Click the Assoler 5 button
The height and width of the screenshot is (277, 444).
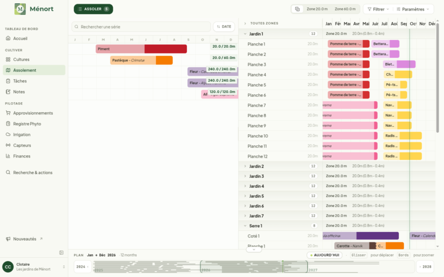94,9
